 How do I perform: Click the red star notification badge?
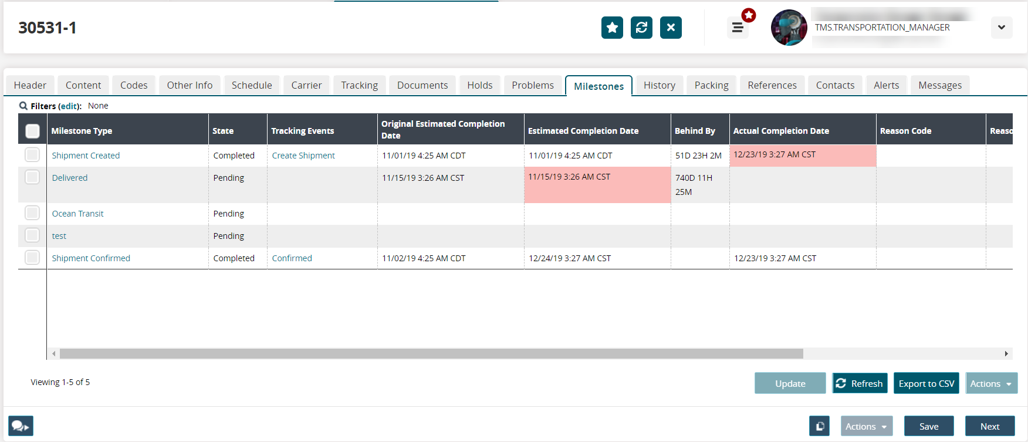(749, 15)
